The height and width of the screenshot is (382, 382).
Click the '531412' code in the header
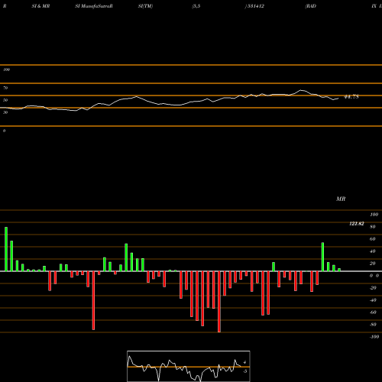255,6
